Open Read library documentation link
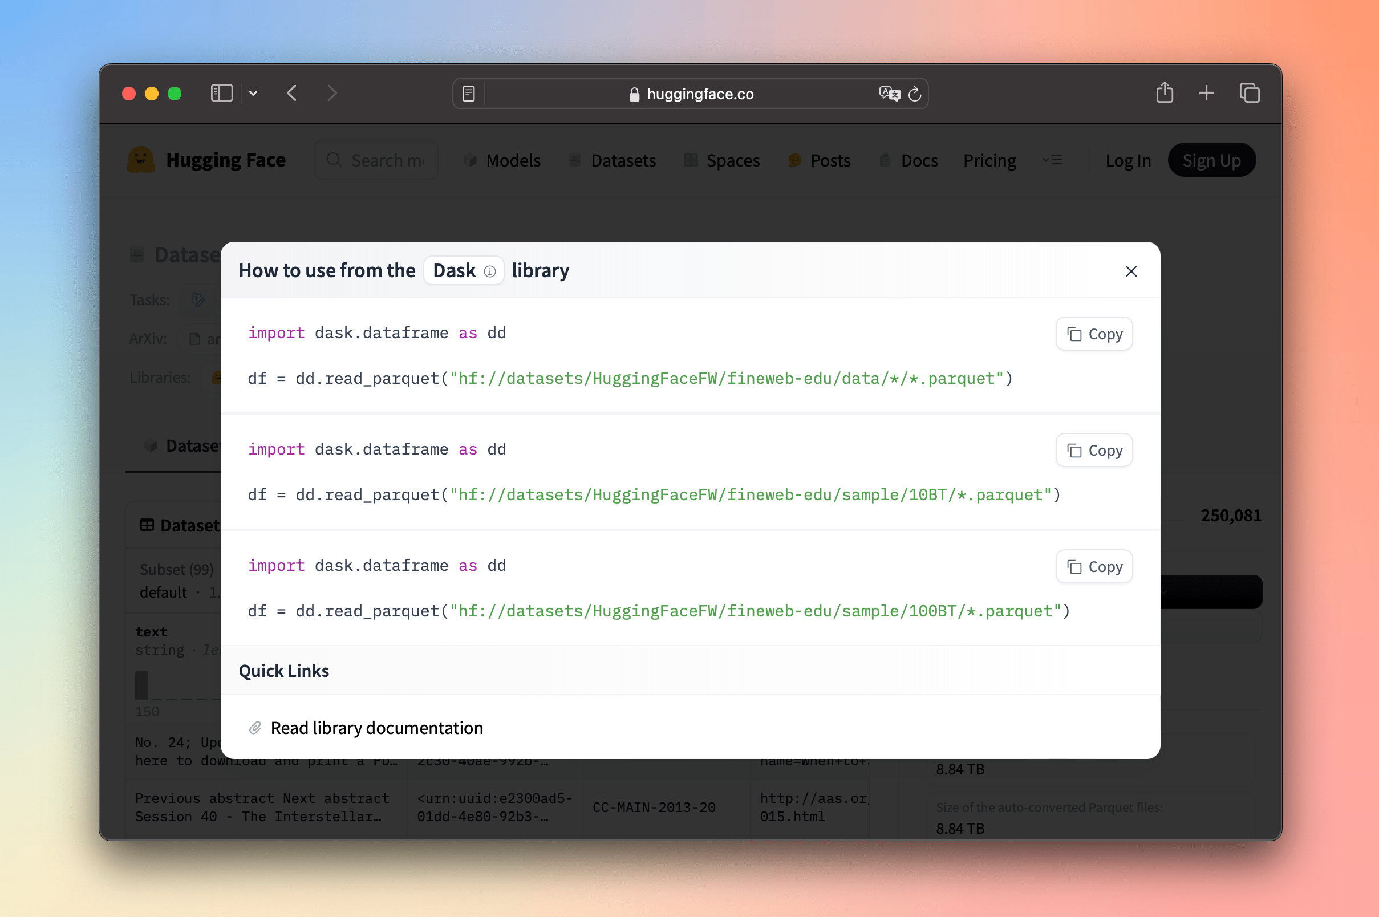Image resolution: width=1379 pixels, height=917 pixels. pyautogui.click(x=376, y=728)
